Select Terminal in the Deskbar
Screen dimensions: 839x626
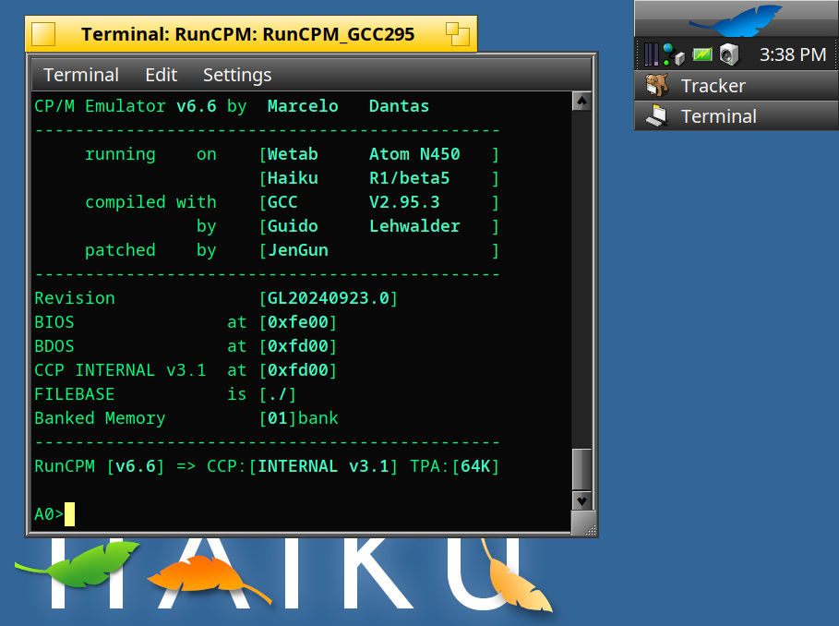click(737, 116)
